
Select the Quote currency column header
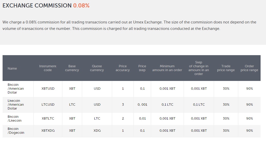tap(97, 68)
